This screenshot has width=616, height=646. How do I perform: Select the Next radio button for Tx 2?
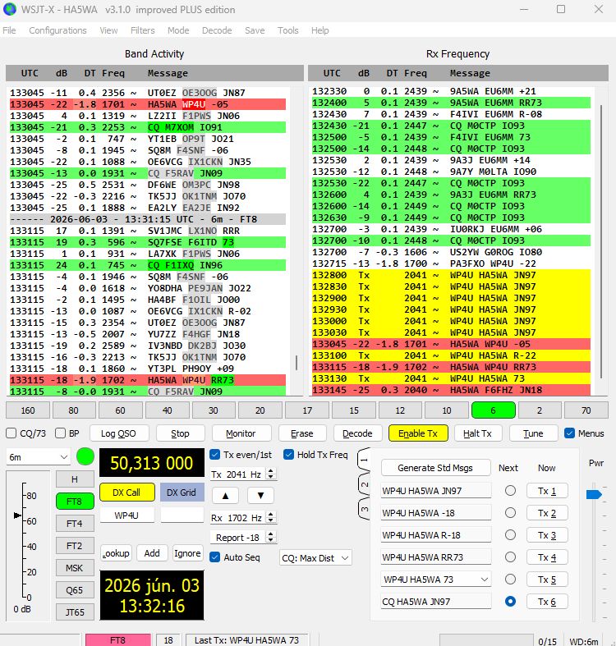510,512
